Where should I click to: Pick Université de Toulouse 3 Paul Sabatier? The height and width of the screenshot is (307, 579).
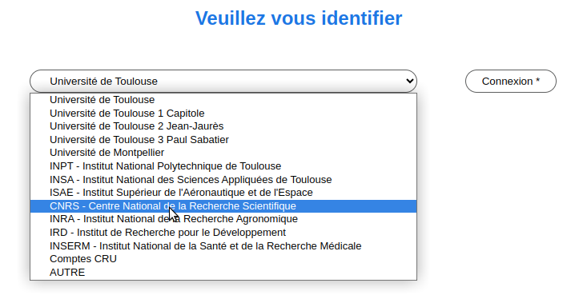[x=223, y=140]
